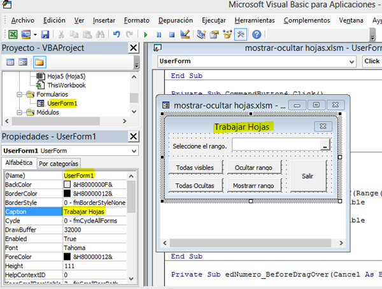The height and width of the screenshot is (289, 382).
Task: Run the macro with the green play icon
Action: (146, 34)
